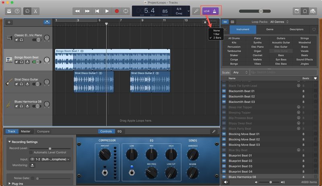Select Vocals instrument filter
The height and width of the screenshot is (186, 322).
[x=304, y=51]
